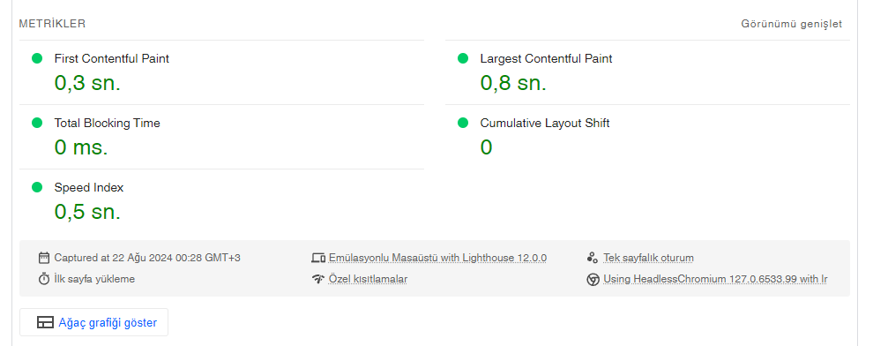
Task: Click green status dot for First Contentful Paint
Action: pyautogui.click(x=37, y=58)
